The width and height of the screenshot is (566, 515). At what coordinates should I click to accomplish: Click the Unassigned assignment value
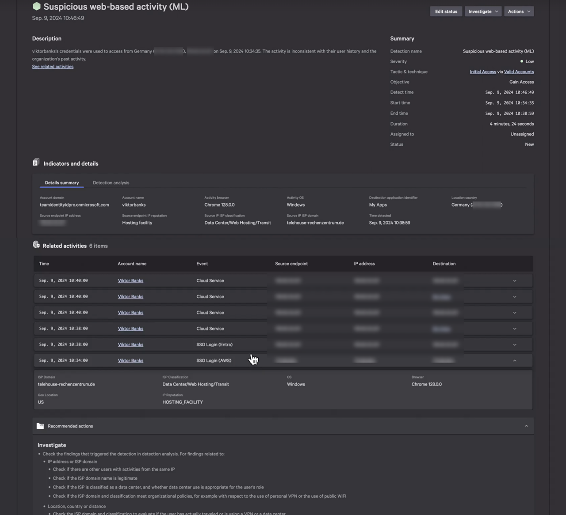tap(522, 134)
